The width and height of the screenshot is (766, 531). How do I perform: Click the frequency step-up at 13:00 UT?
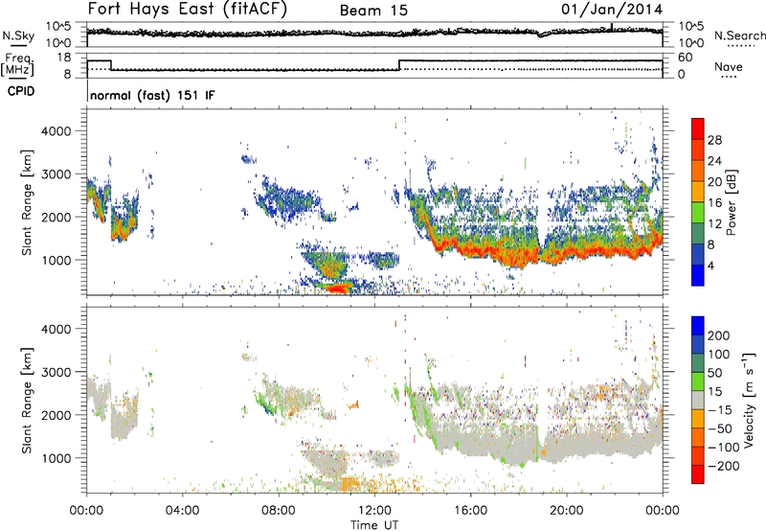click(399, 64)
